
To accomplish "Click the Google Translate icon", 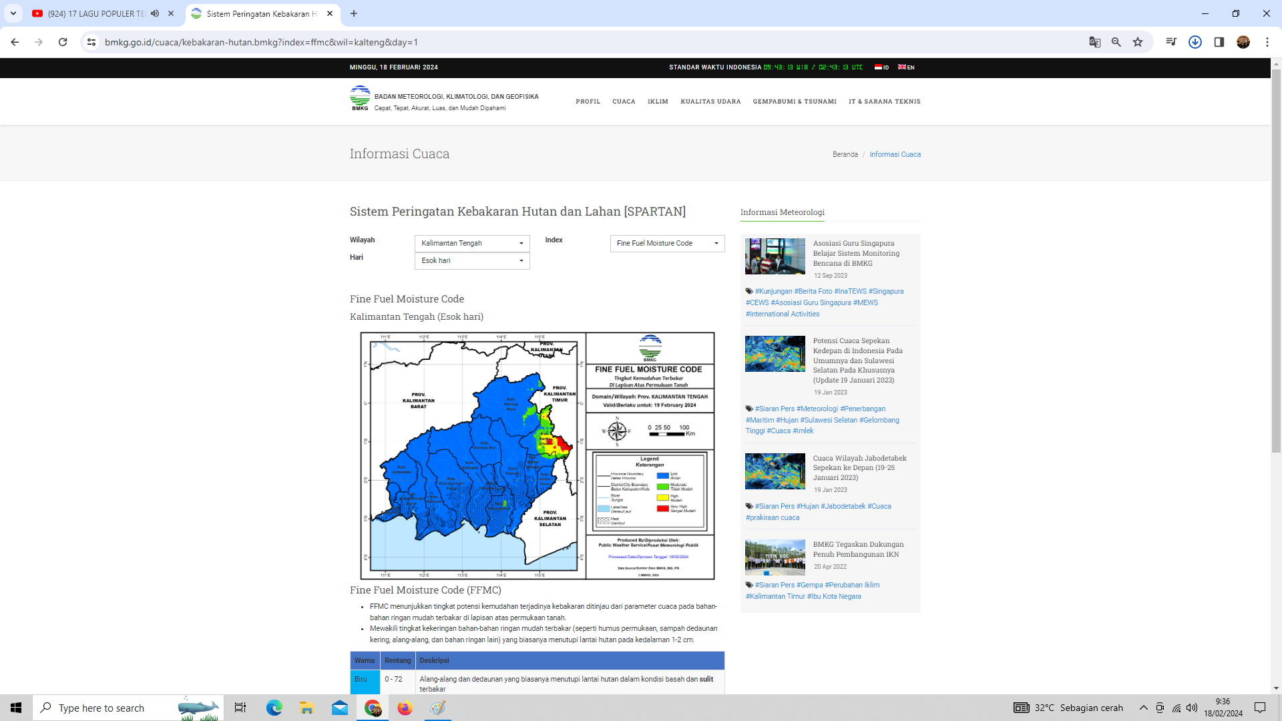I will pos(1095,42).
